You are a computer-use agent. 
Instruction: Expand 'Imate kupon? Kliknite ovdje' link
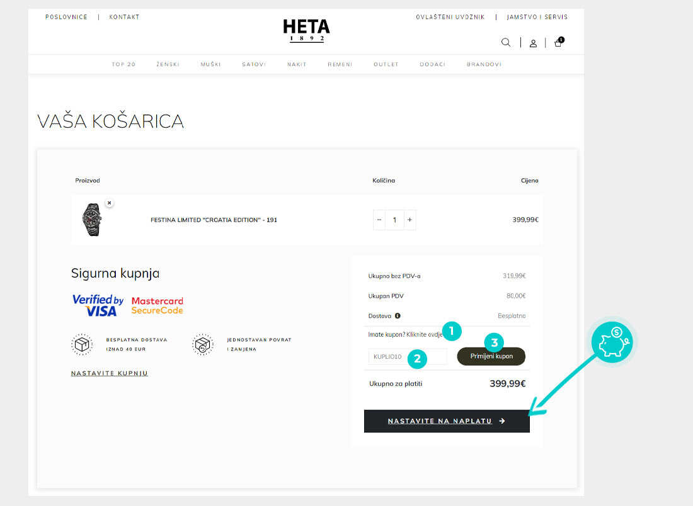[x=406, y=335]
